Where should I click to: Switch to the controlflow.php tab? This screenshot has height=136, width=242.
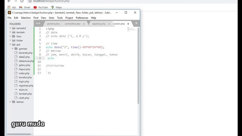(x=73, y=24)
